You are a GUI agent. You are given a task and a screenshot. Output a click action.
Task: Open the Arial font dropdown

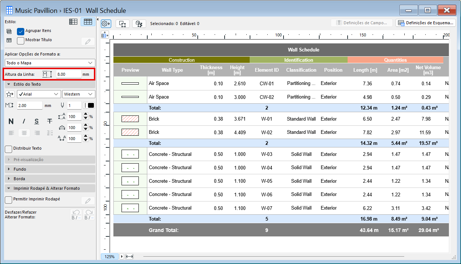(x=39, y=94)
